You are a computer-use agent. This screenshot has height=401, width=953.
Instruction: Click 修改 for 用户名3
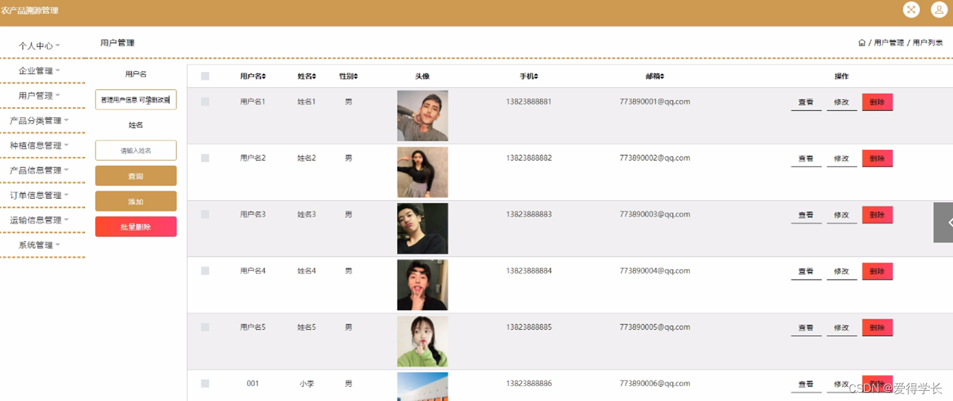click(x=842, y=215)
